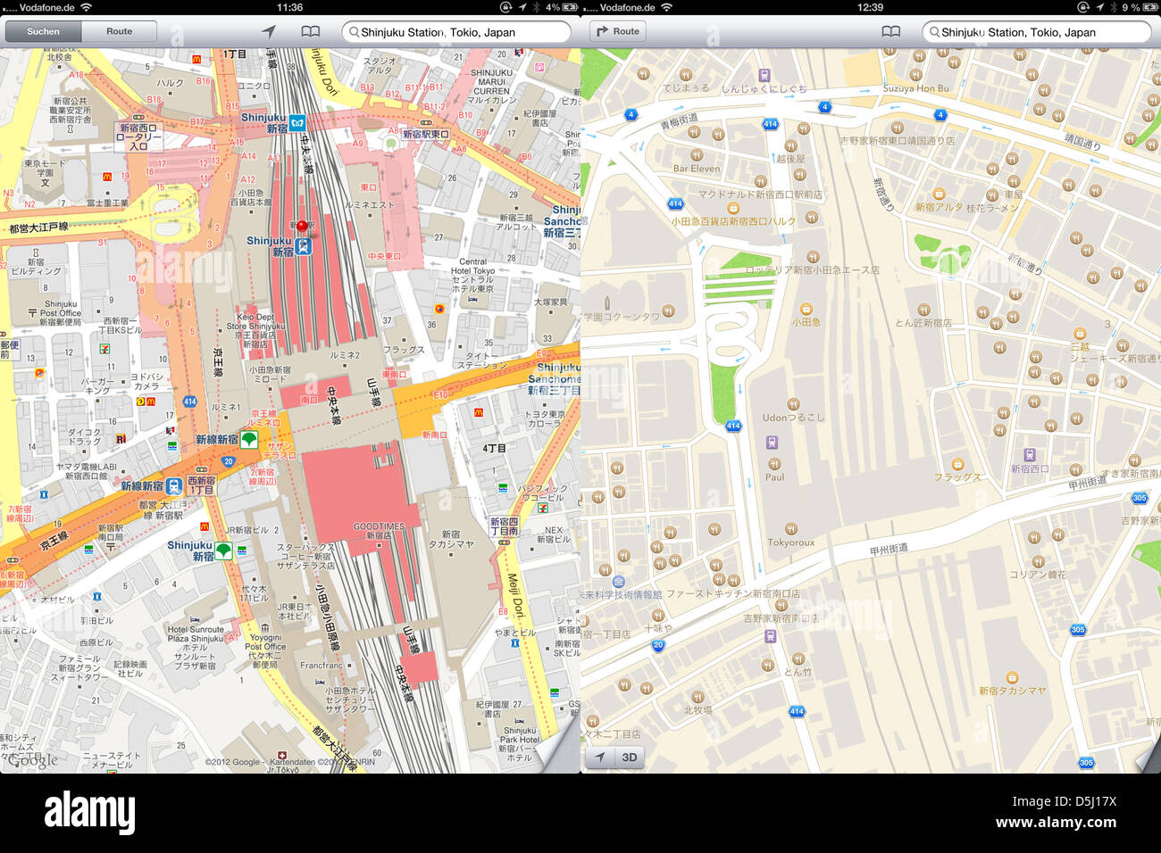Tap the Francfranc label
The image size is (1161, 853).
[x=322, y=666]
